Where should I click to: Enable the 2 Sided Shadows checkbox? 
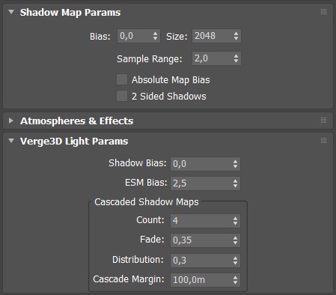pos(122,96)
